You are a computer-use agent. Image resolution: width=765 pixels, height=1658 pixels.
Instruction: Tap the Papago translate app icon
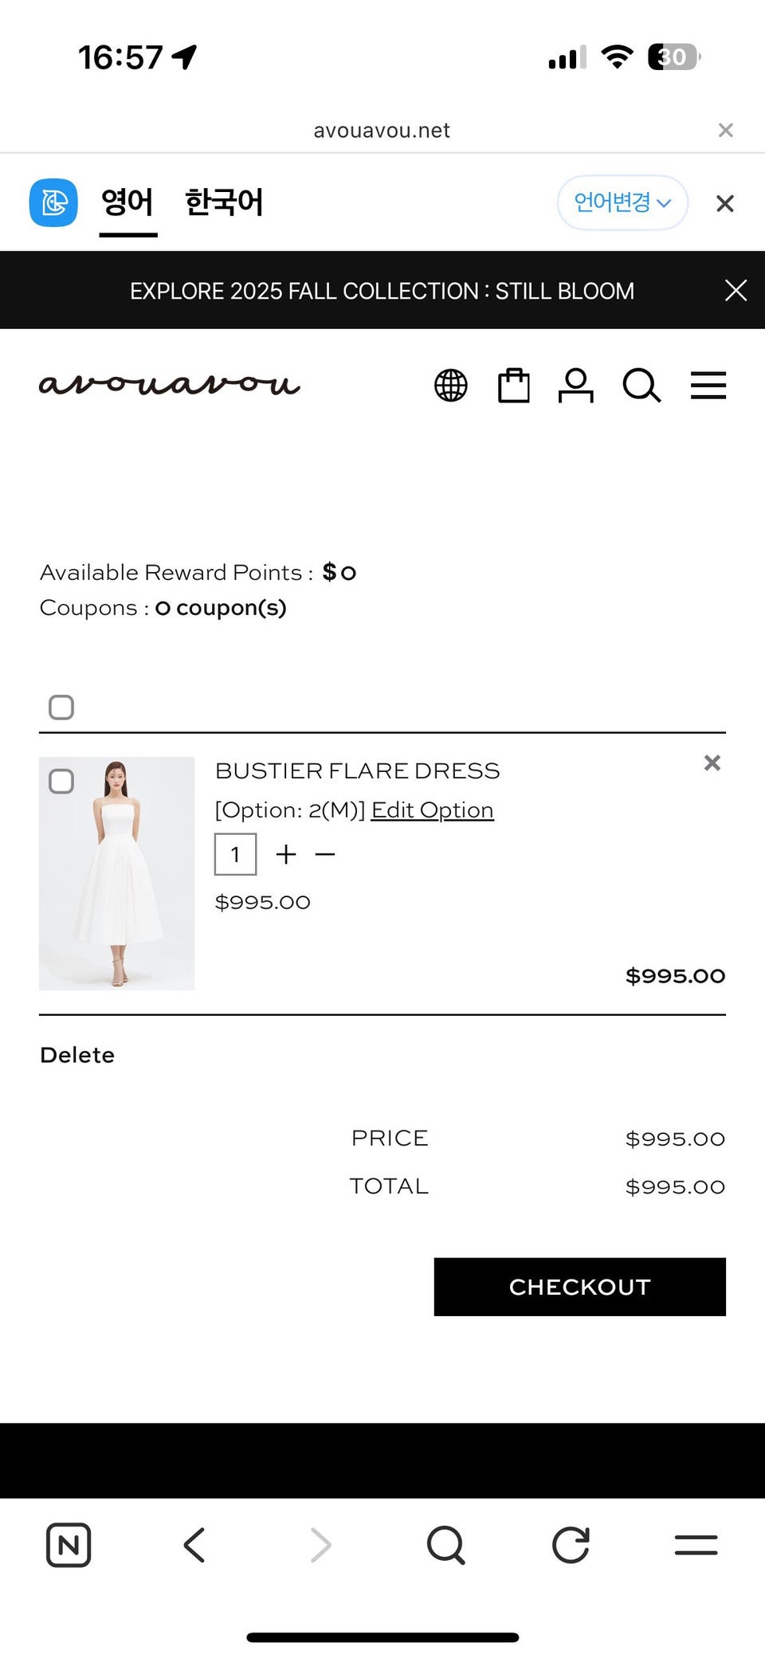(x=53, y=202)
